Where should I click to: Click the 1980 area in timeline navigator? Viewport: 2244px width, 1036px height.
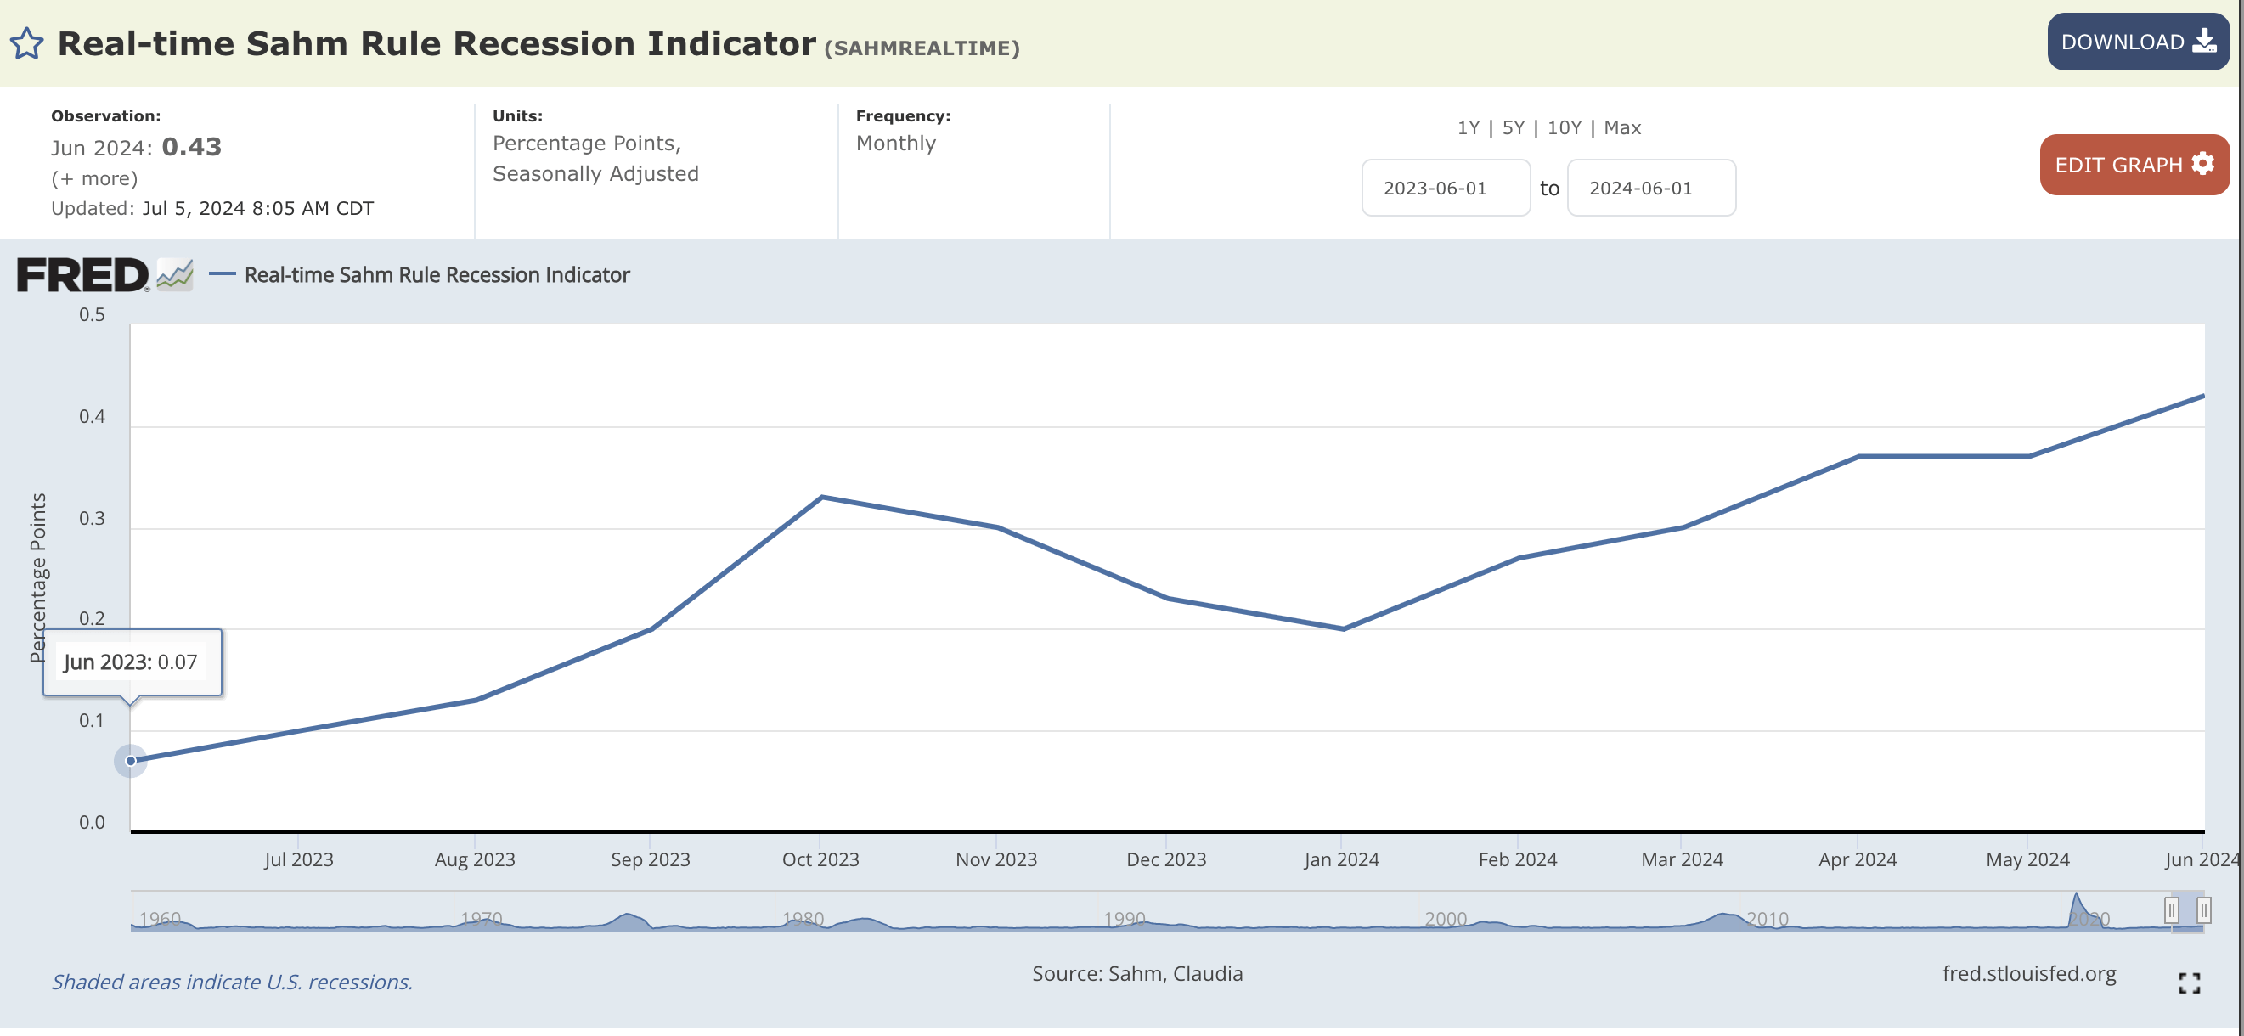point(803,919)
